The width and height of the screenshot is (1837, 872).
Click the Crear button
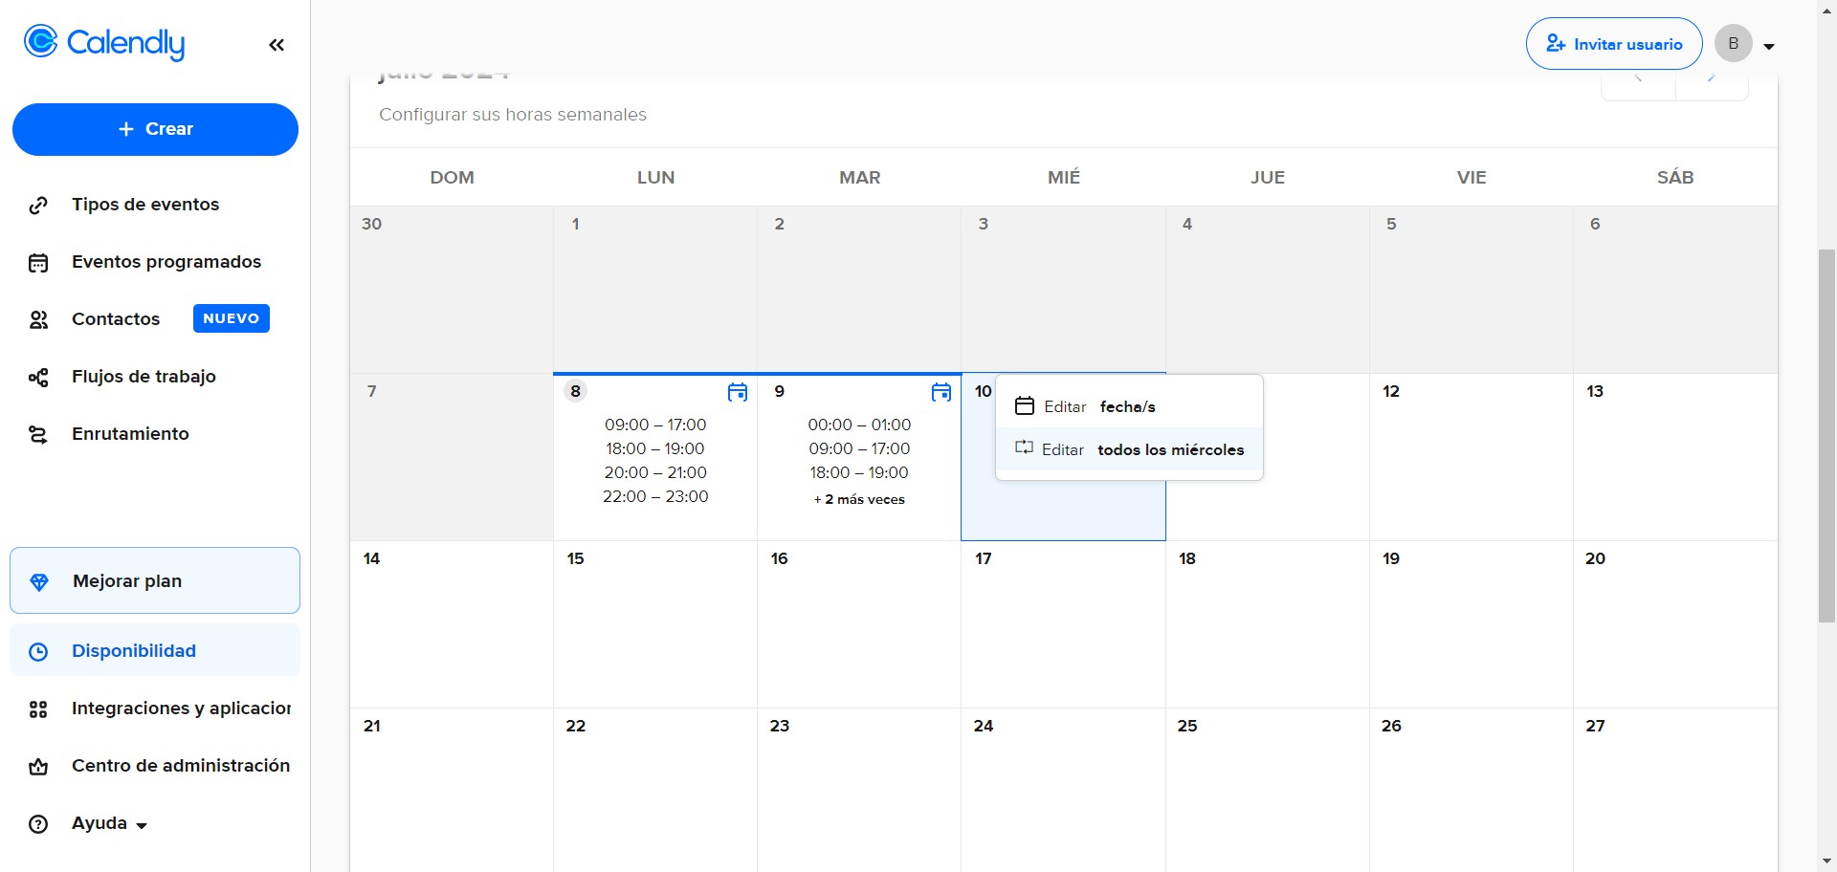155,129
